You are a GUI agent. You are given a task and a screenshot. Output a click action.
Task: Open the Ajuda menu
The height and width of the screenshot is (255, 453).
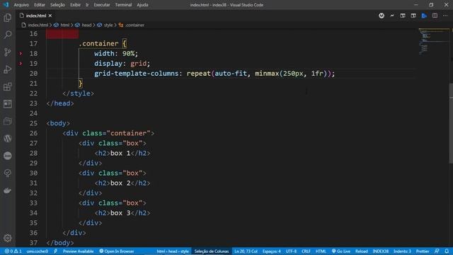pyautogui.click(x=142, y=5)
